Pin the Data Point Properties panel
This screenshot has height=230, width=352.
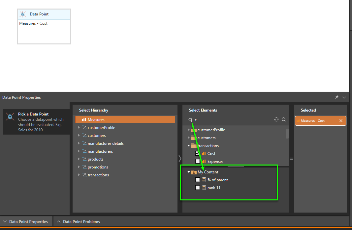(x=337, y=97)
